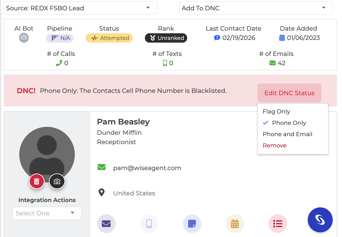Open the Integration Actions Select One dropdown
The image size is (342, 237).
coord(47,213)
